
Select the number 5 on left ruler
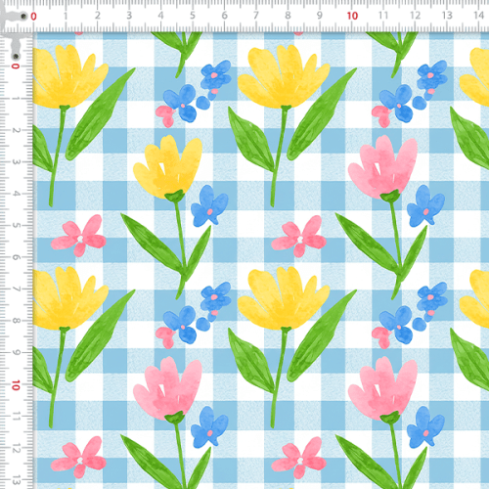click(16, 225)
